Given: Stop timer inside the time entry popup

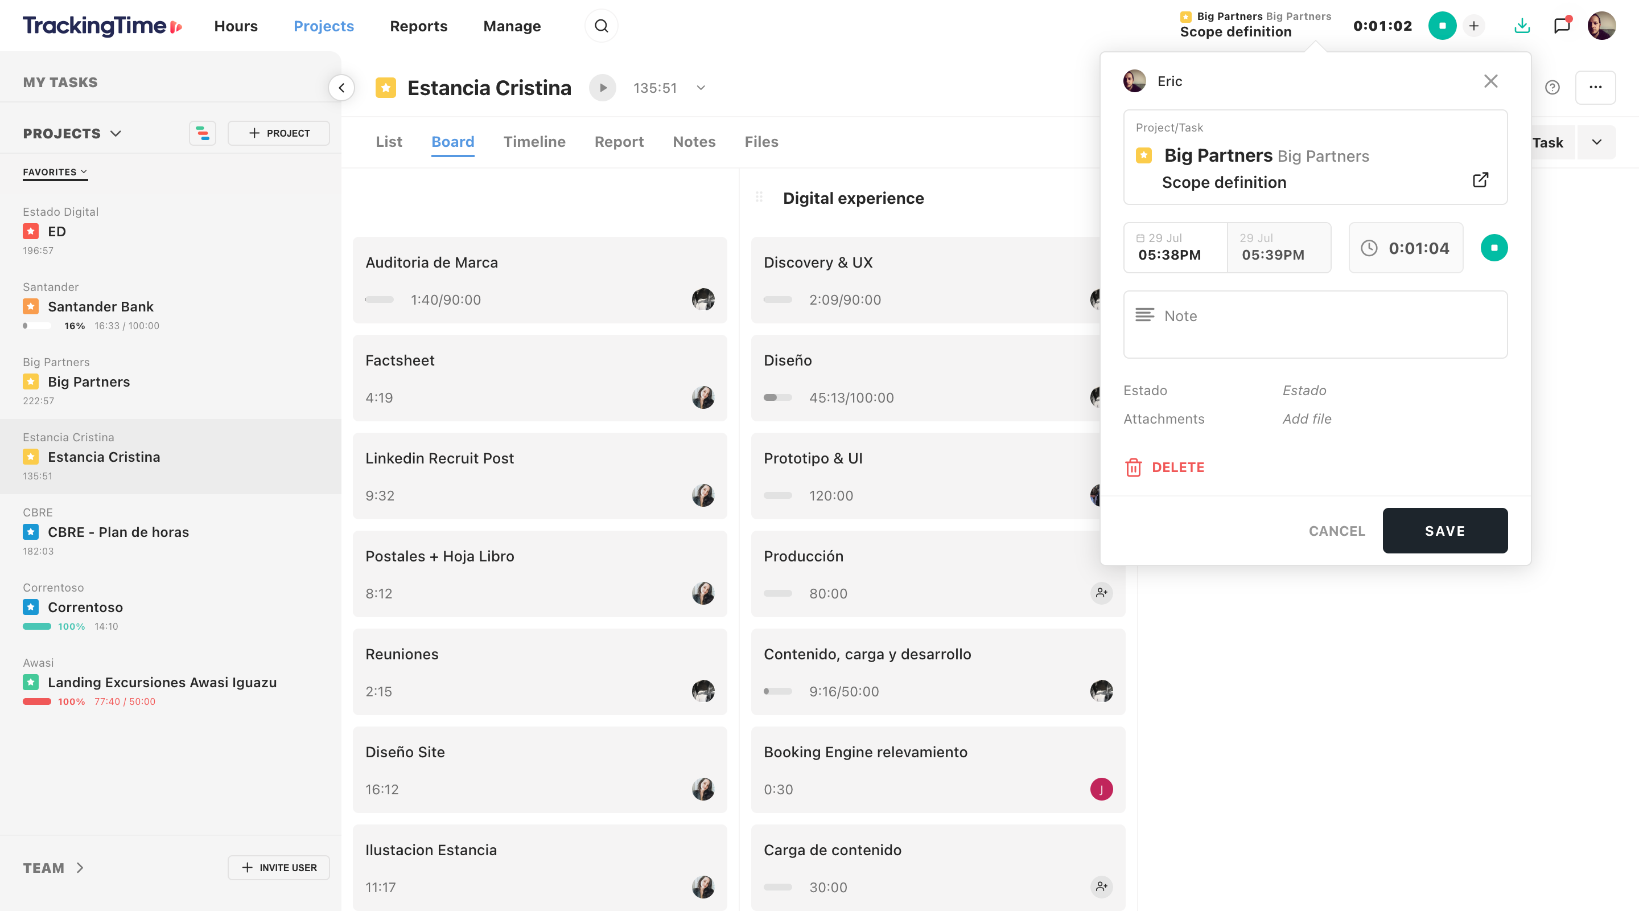Looking at the screenshot, I should coord(1493,248).
